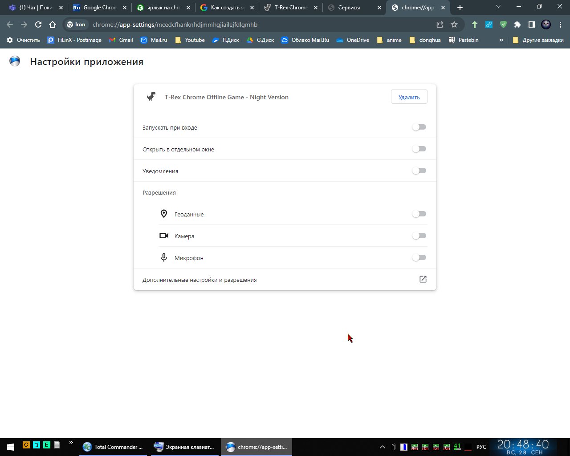
Task: Open the Gmail bookmark
Action: coord(121,40)
